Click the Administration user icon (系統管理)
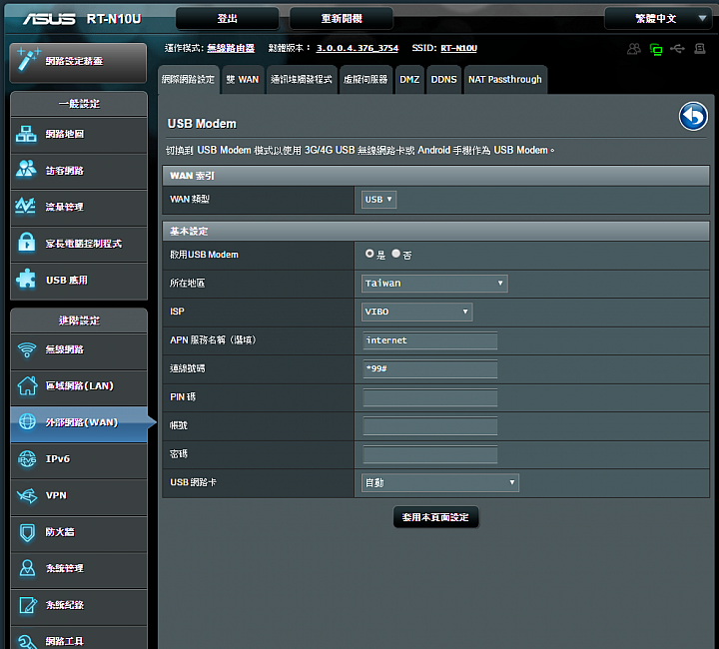719x649 pixels. tap(27, 568)
